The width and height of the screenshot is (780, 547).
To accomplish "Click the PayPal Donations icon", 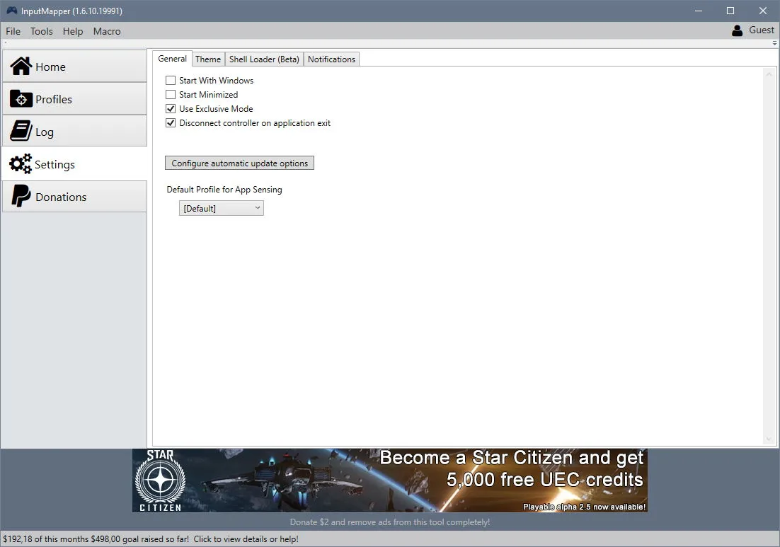I will click(x=21, y=196).
